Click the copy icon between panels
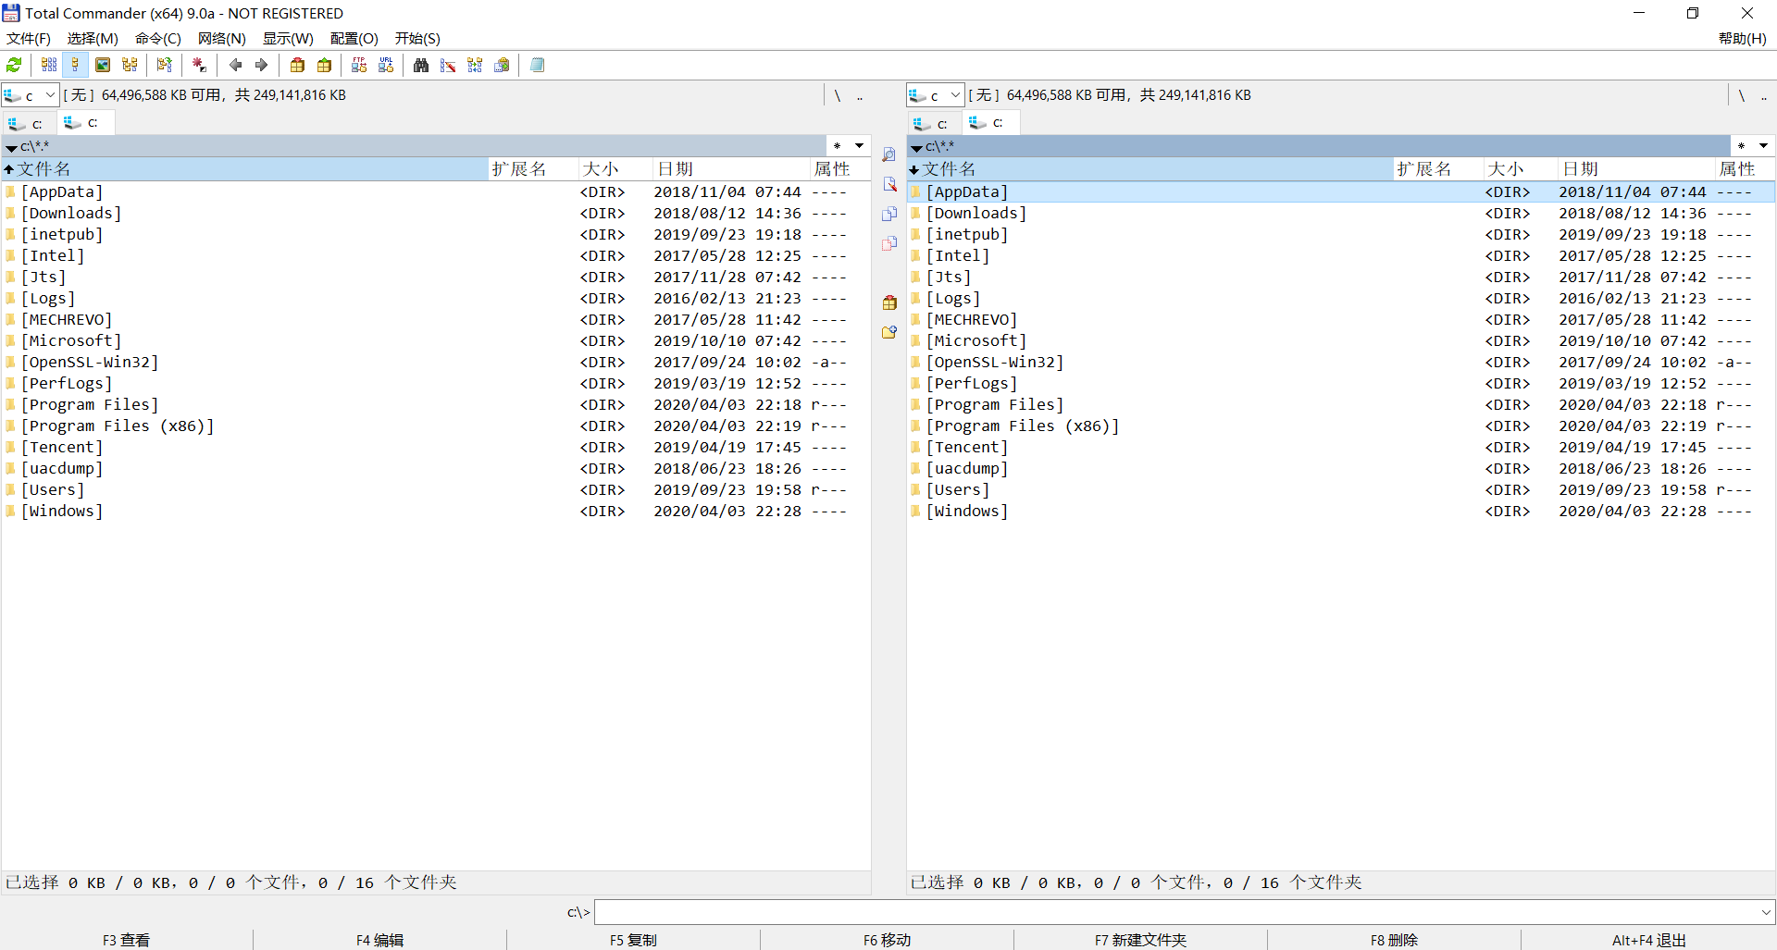 click(x=889, y=214)
